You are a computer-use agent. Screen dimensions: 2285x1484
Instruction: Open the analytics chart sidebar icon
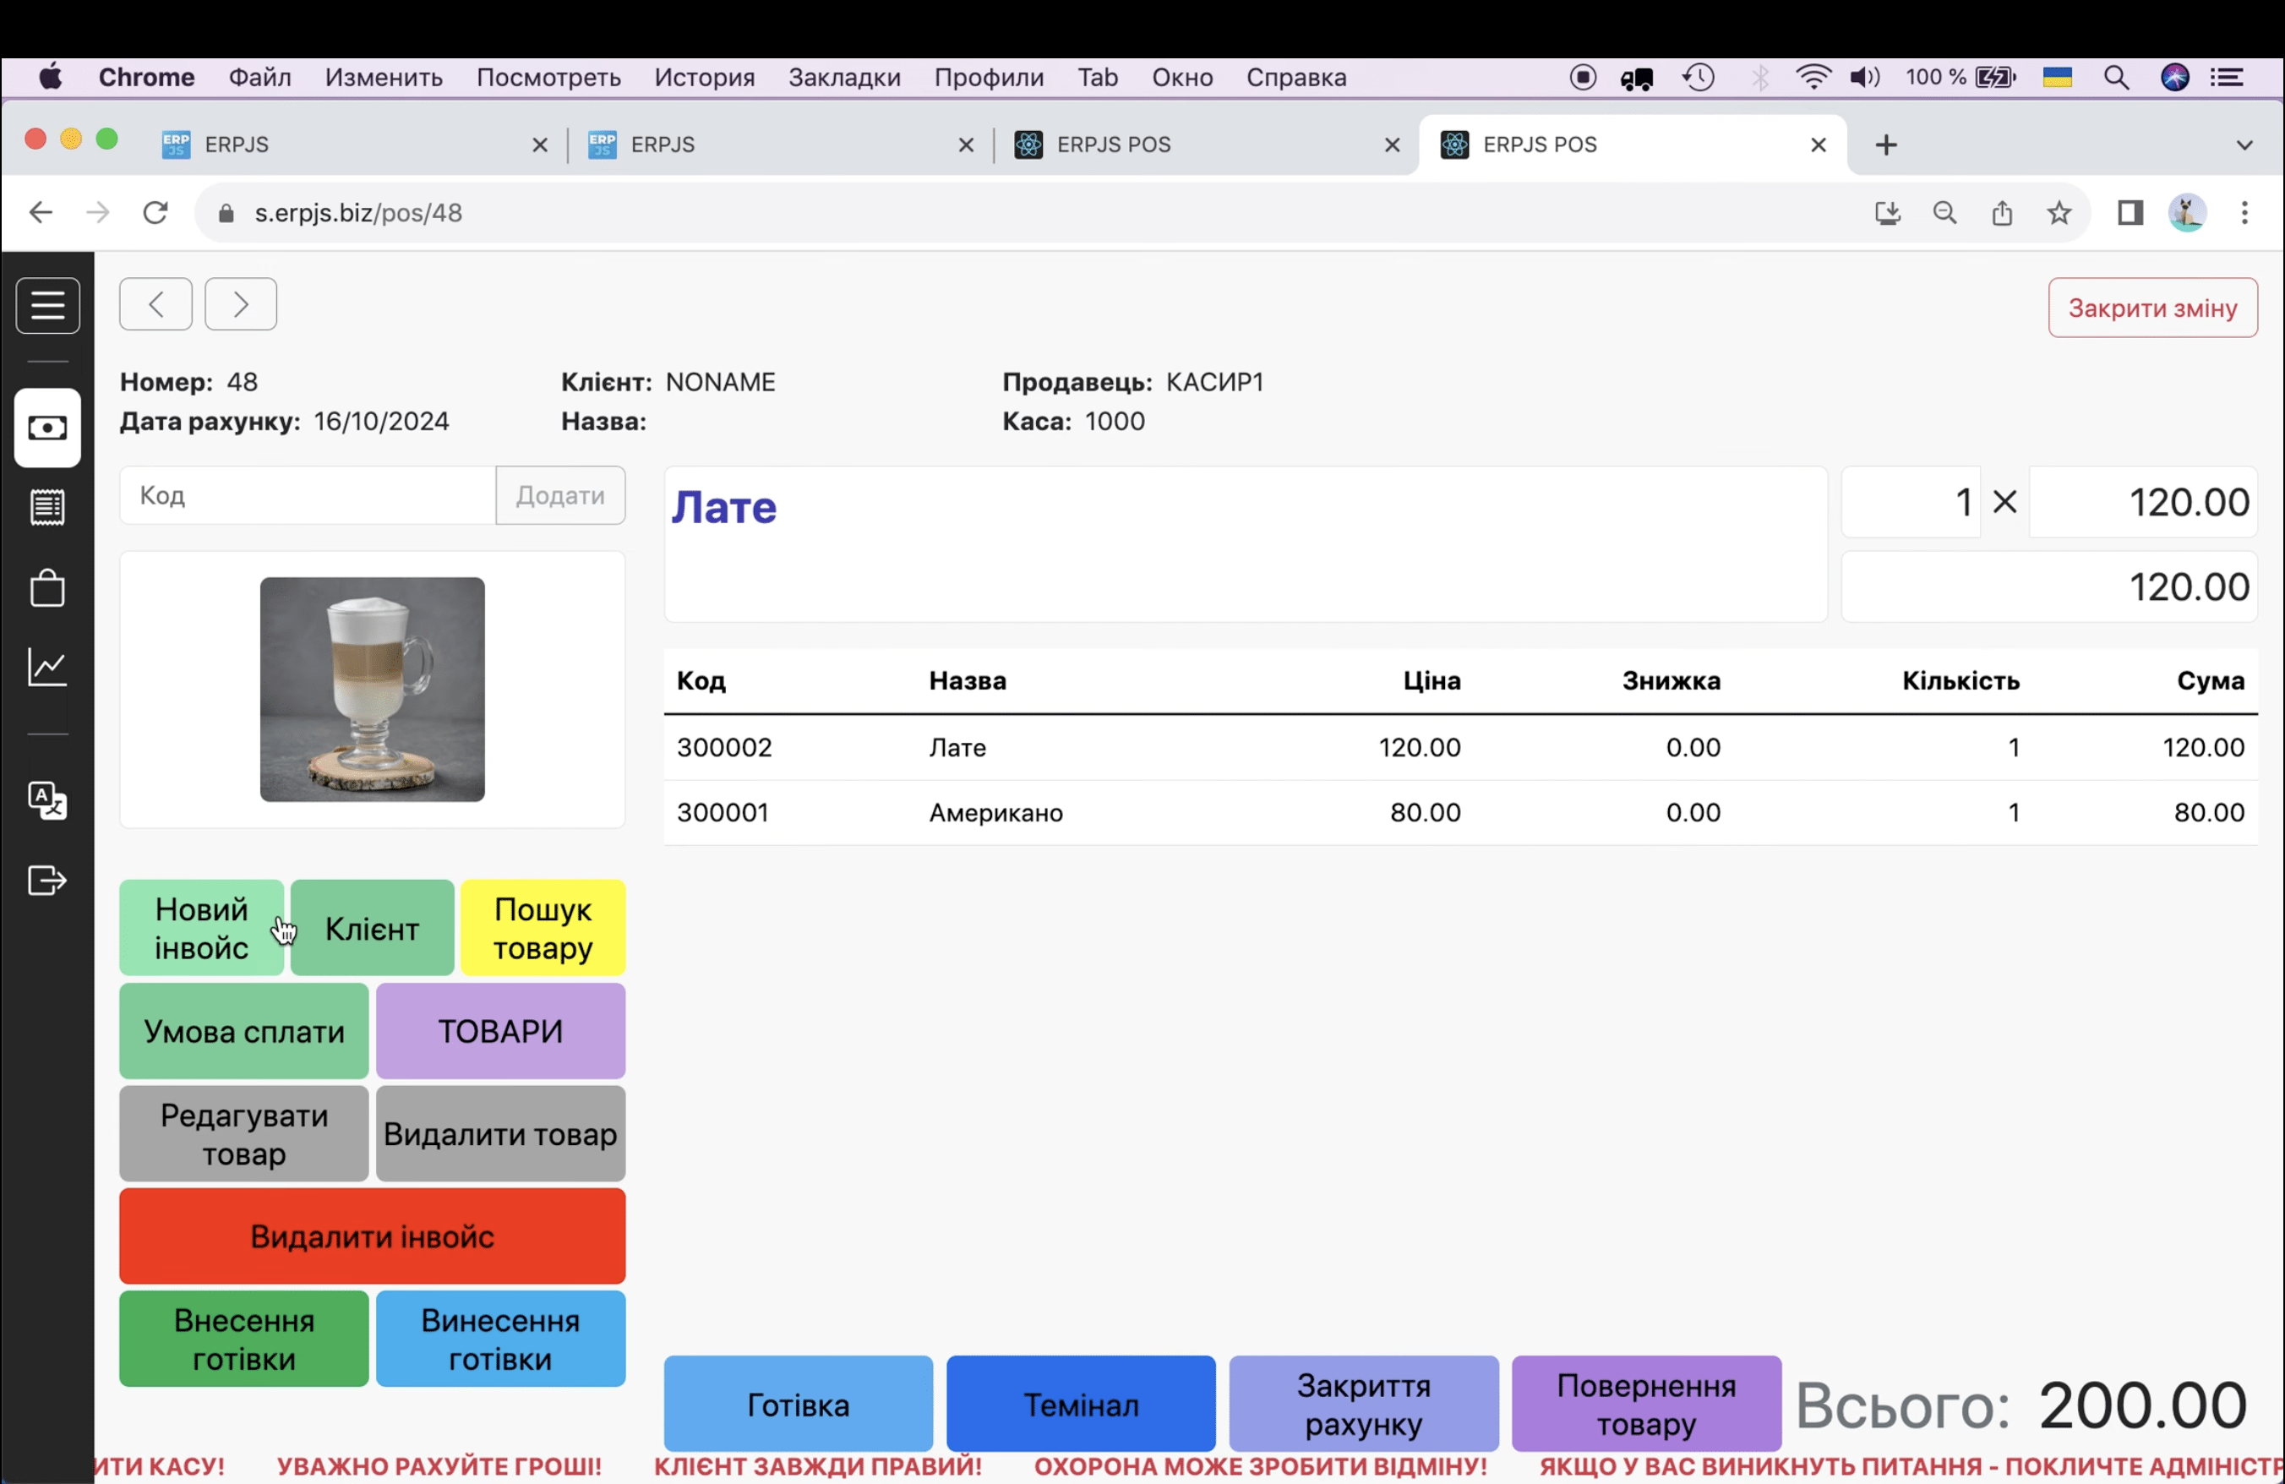pyautogui.click(x=47, y=667)
